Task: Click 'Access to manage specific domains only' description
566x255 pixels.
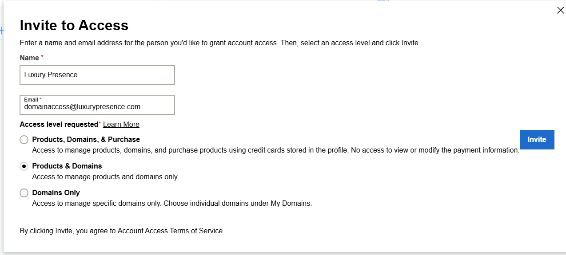Action: tap(172, 204)
